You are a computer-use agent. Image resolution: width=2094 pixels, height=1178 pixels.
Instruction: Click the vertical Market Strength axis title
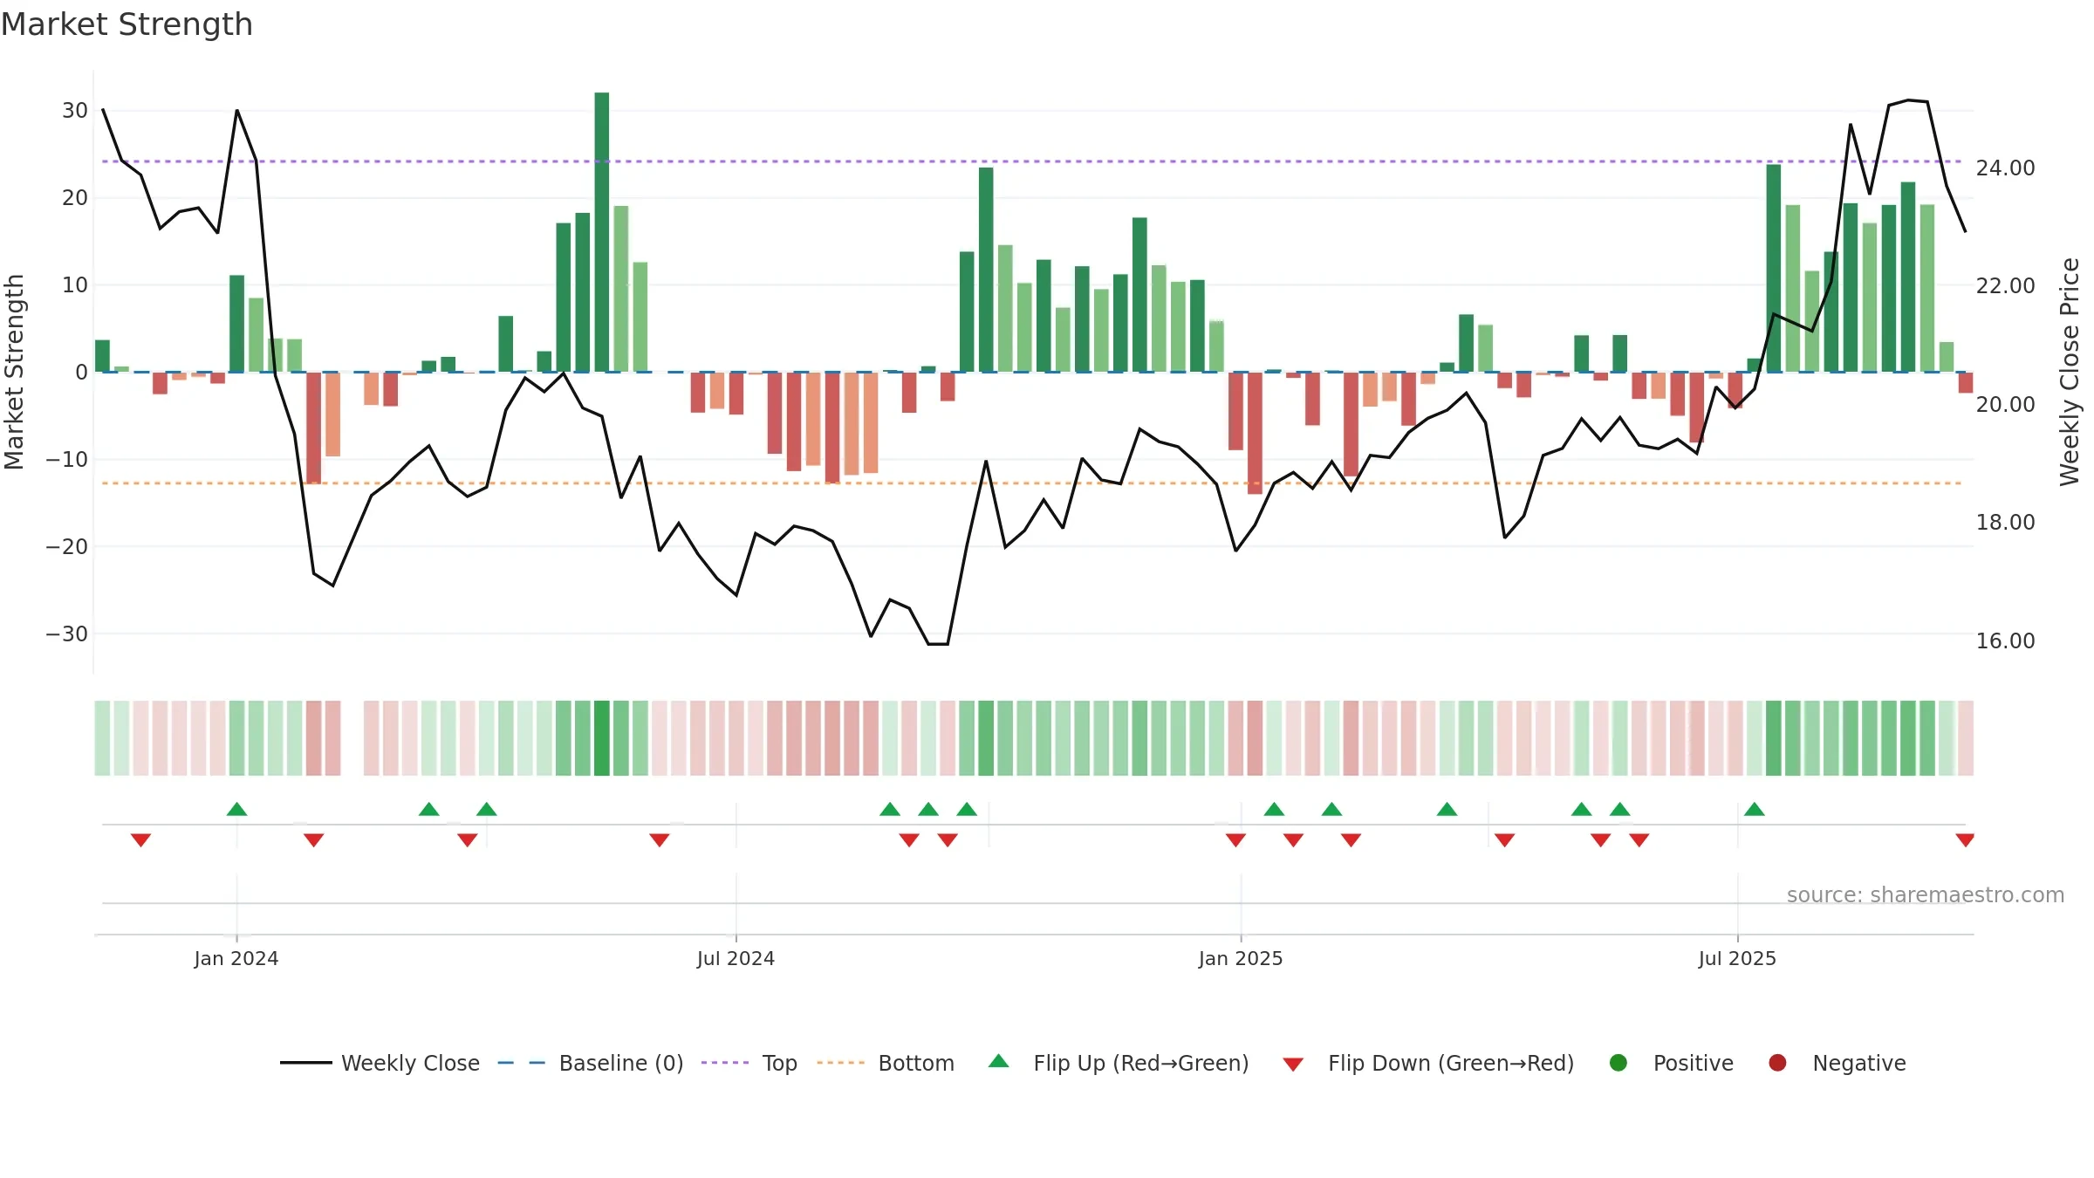point(14,372)
